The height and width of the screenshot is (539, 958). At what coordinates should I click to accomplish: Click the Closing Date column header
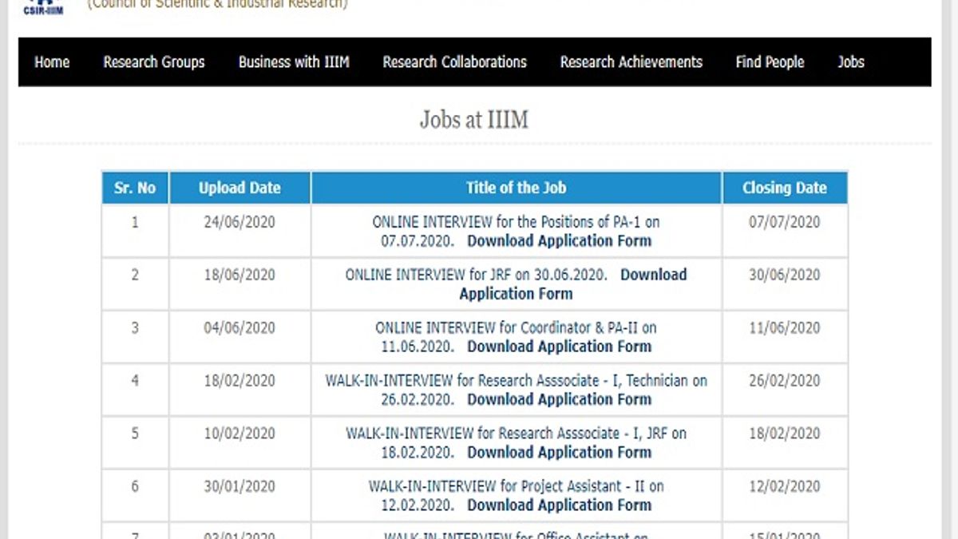click(785, 187)
